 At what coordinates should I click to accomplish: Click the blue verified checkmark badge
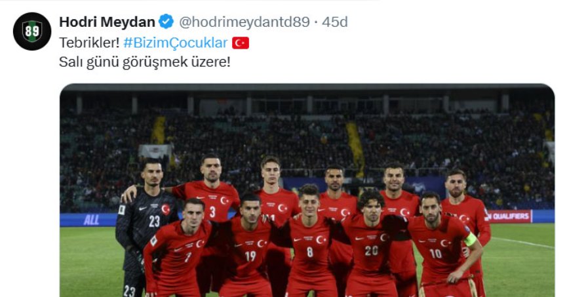(x=166, y=22)
